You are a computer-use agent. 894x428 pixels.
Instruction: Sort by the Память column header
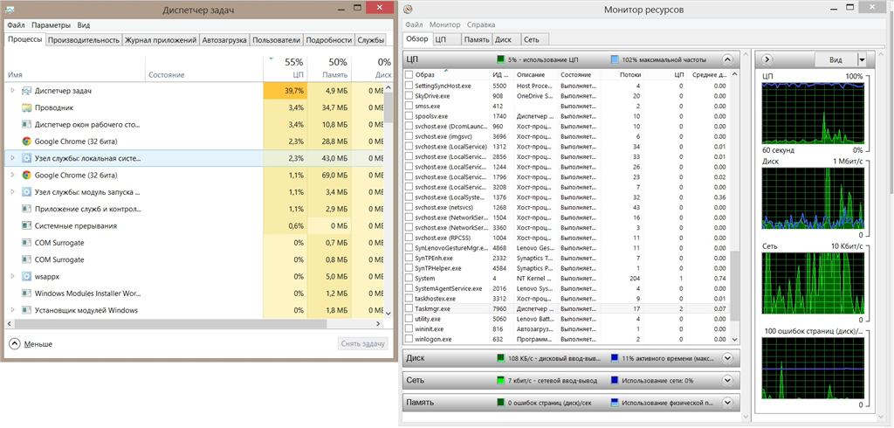pyautogui.click(x=329, y=67)
